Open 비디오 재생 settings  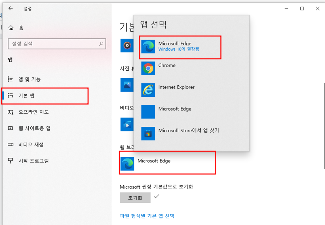point(31,145)
